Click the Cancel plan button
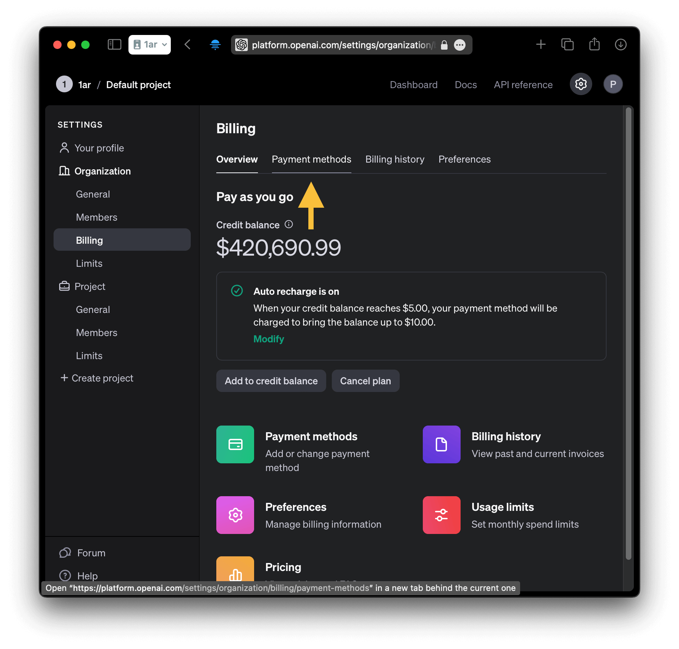This screenshot has width=679, height=649. 365,381
